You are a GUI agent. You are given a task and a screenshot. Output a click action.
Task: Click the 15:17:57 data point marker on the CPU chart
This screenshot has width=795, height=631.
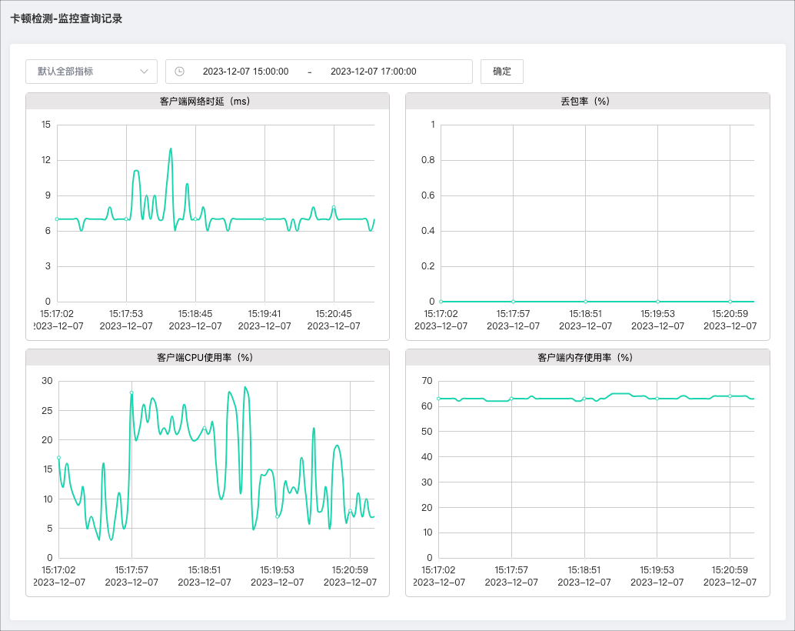[x=131, y=392]
